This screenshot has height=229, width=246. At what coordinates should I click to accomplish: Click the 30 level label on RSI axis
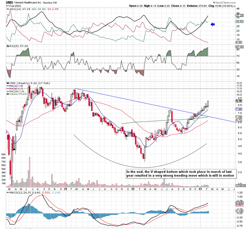pyautogui.click(x=238, y=70)
